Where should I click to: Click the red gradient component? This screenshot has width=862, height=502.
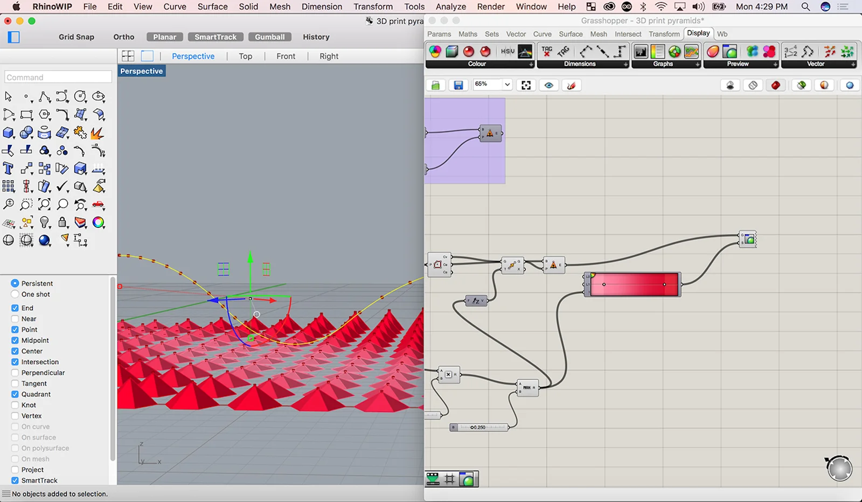pos(634,284)
